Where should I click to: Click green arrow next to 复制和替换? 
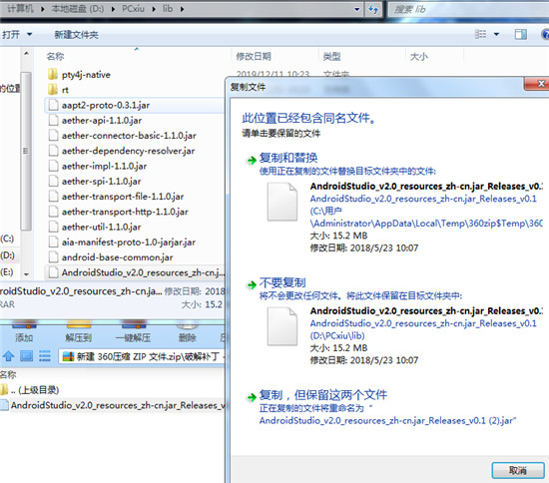coord(252,161)
